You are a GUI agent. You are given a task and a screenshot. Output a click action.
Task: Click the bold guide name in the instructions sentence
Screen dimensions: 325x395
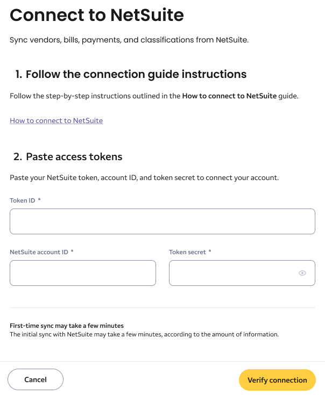click(229, 96)
